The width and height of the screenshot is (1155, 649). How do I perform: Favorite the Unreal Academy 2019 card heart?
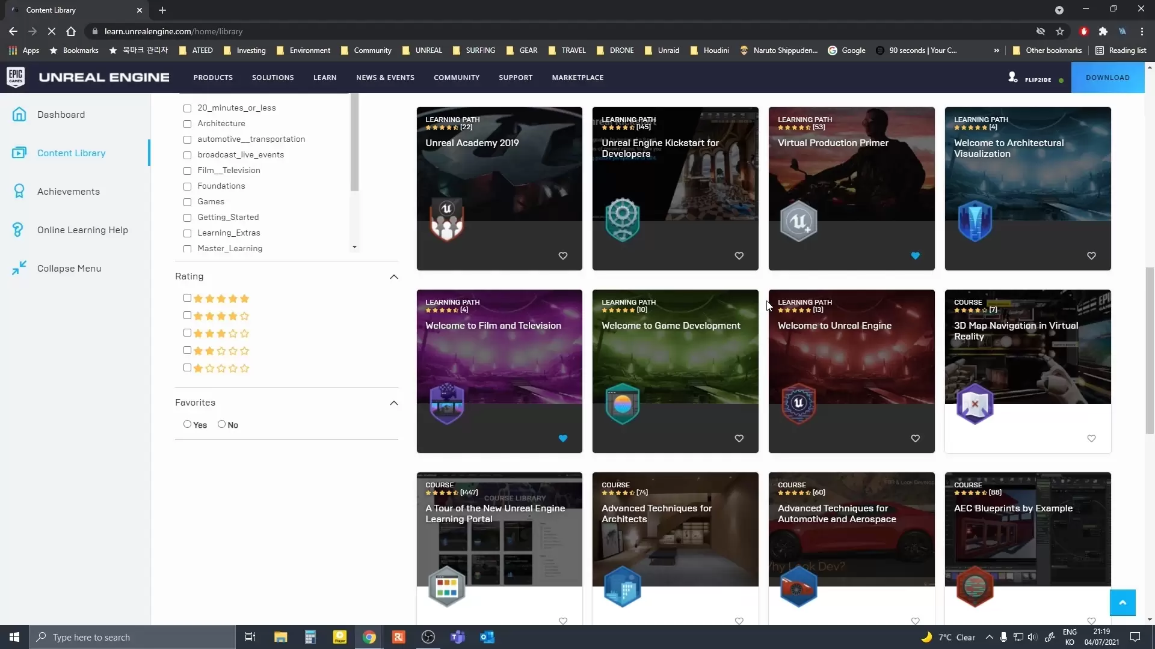[562, 256]
